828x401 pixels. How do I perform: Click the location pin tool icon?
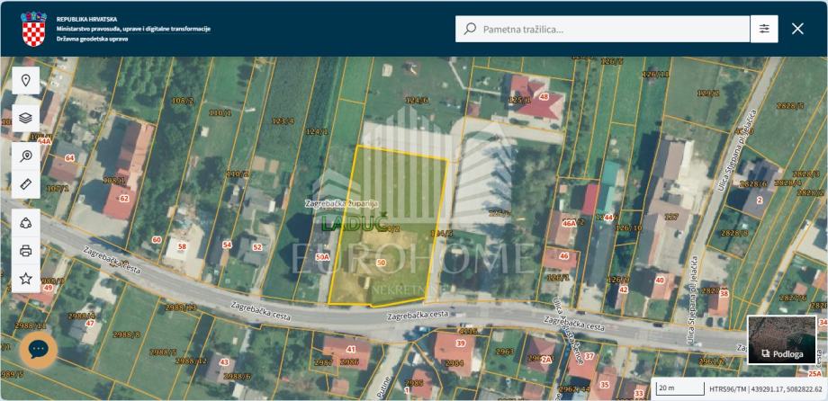click(x=25, y=81)
